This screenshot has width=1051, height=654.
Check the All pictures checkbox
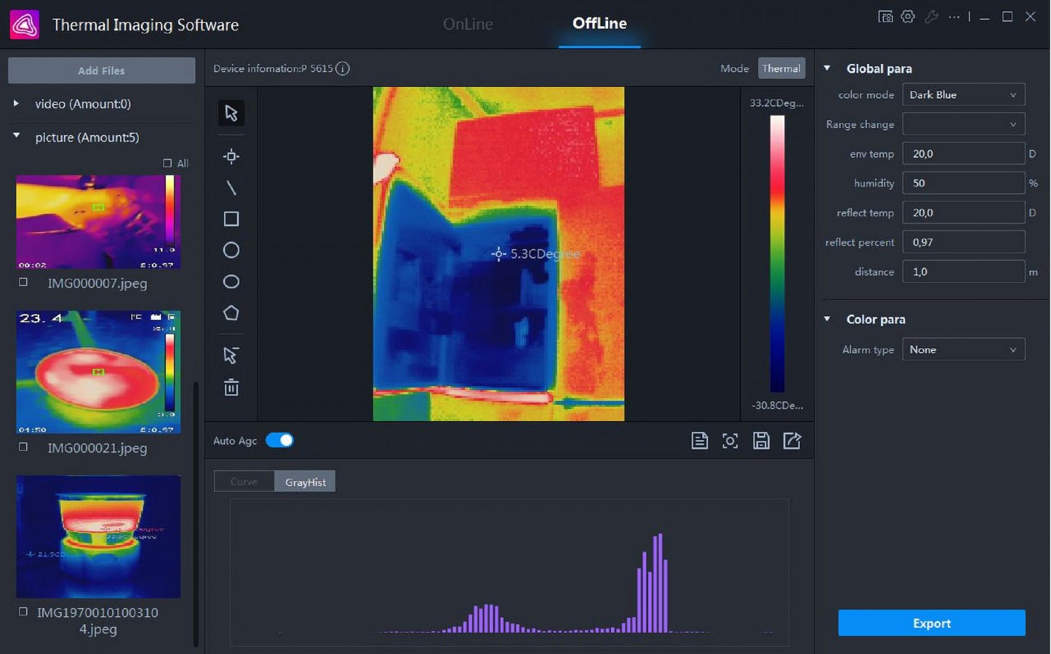[x=167, y=163]
